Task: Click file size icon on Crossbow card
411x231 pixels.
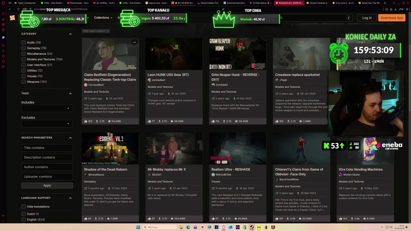Action: 300,121
